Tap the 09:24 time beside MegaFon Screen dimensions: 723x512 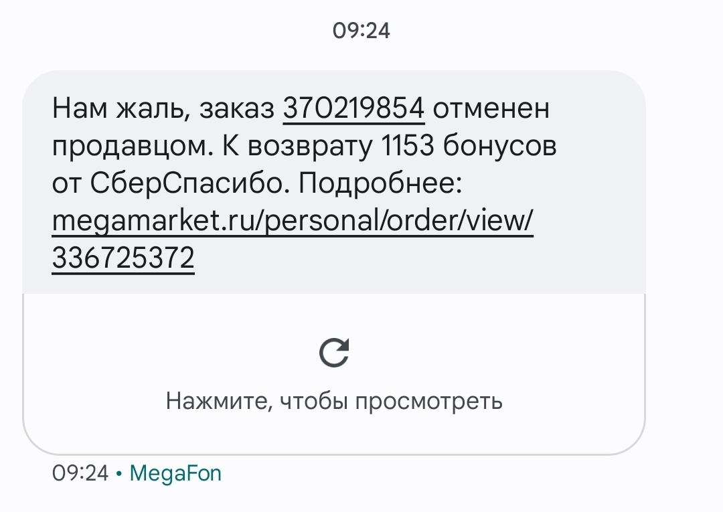(x=80, y=473)
